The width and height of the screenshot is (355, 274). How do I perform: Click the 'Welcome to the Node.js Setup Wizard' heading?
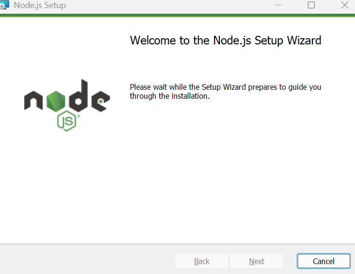(225, 41)
